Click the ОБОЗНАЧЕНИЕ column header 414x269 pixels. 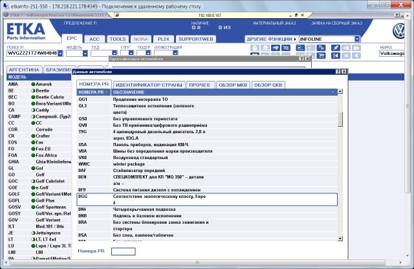224,92
